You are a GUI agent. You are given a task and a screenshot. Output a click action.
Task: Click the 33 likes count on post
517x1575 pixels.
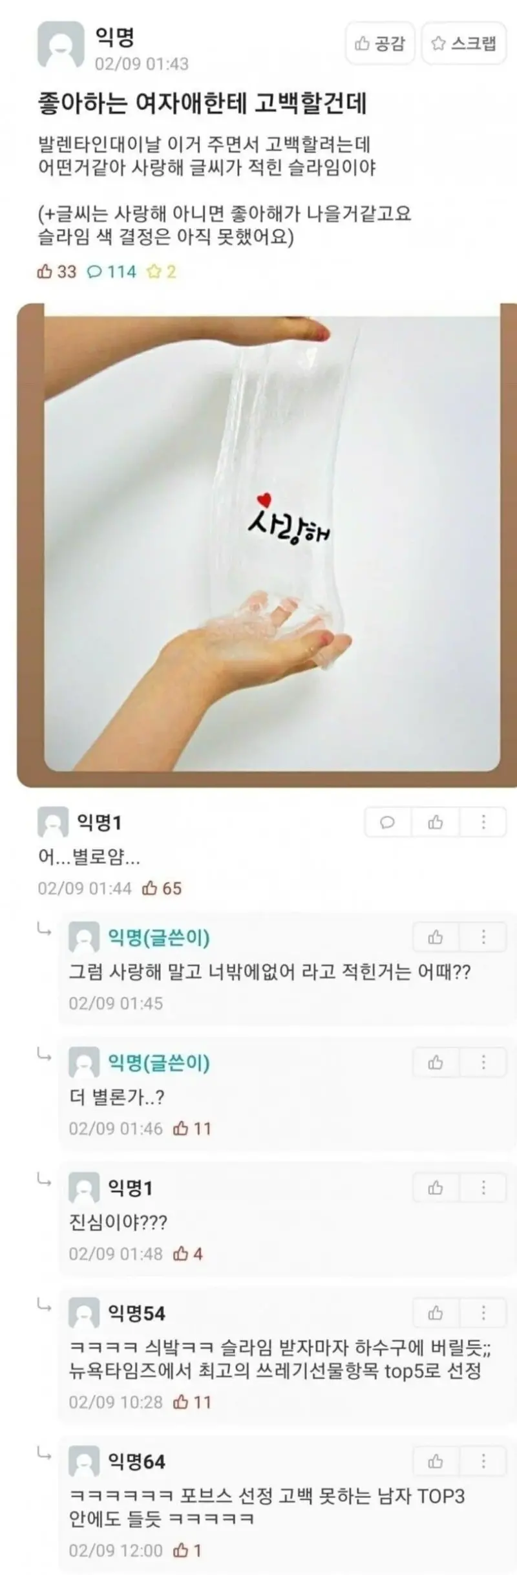click(x=57, y=272)
